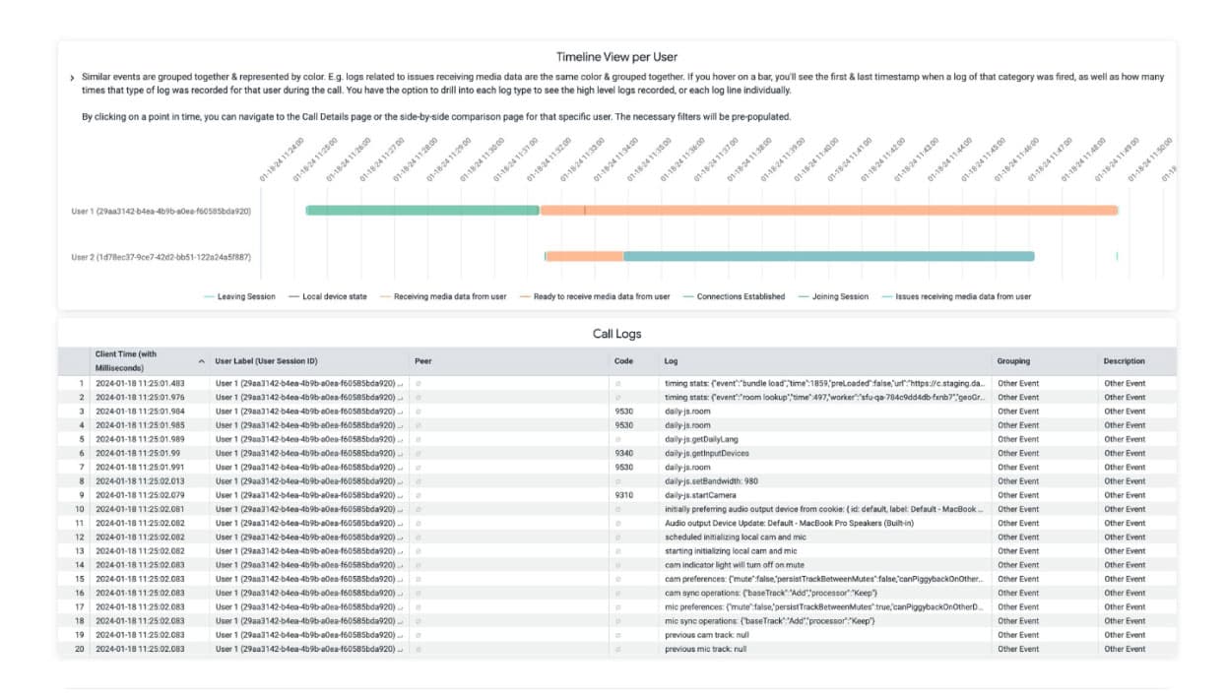Screen dimensions: 1226x697
Task: Click the room lookup timing stats log
Action: point(825,397)
